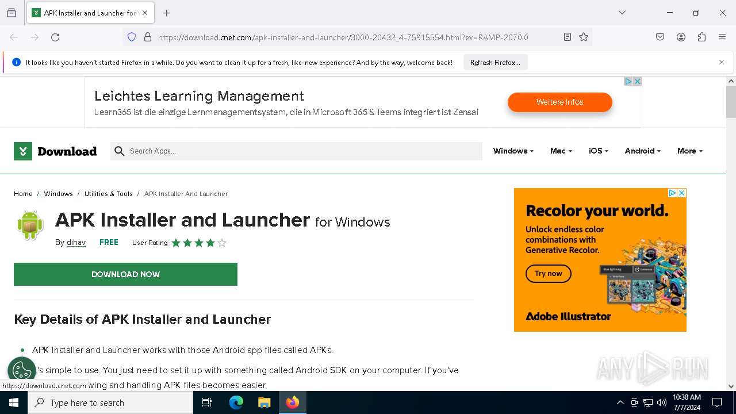Open File Explorer from taskbar
Viewport: 736px width, 414px height.
click(264, 402)
